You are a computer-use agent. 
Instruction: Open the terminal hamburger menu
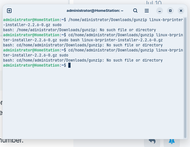(147, 11)
